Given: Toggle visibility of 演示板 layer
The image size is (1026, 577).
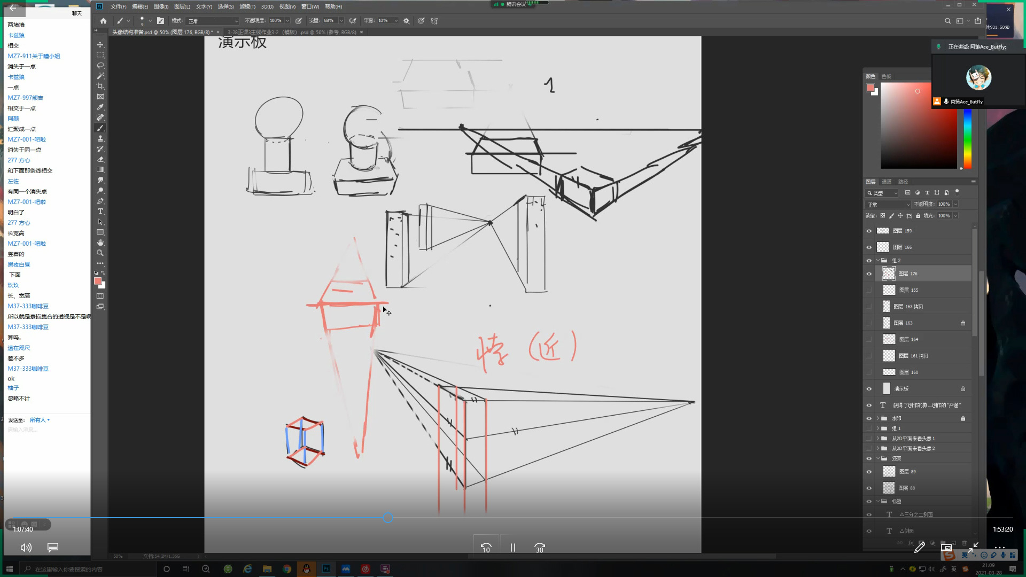Looking at the screenshot, I should pos(869,389).
